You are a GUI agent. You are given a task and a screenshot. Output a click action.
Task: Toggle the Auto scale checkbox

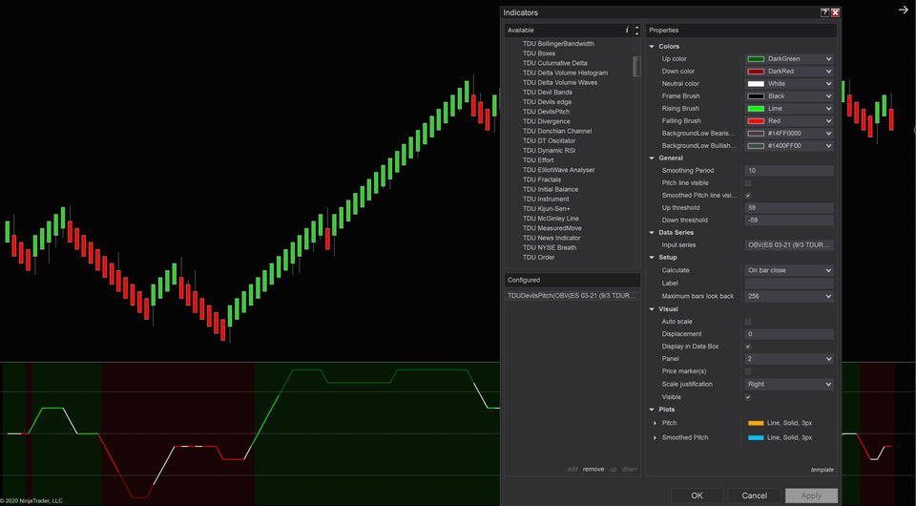(x=748, y=322)
